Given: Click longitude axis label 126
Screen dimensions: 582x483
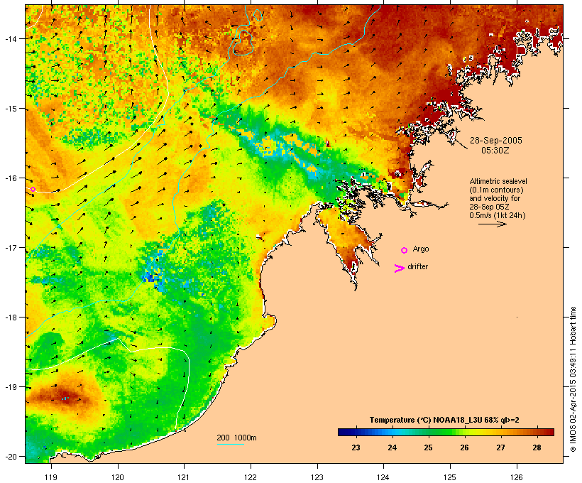Looking at the screenshot, I should pos(517,477).
